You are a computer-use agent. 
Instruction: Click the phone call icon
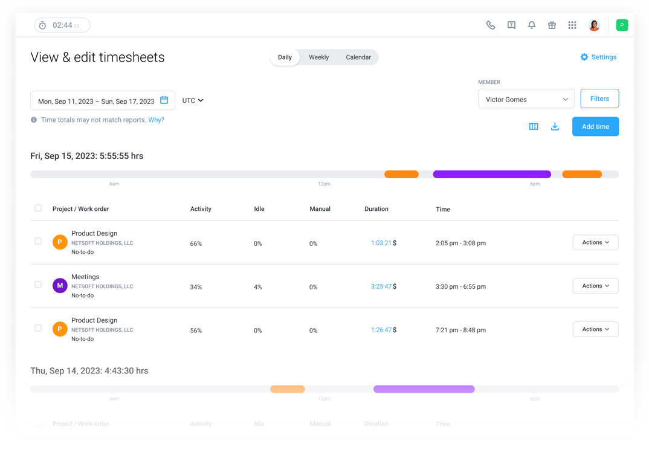tap(491, 25)
